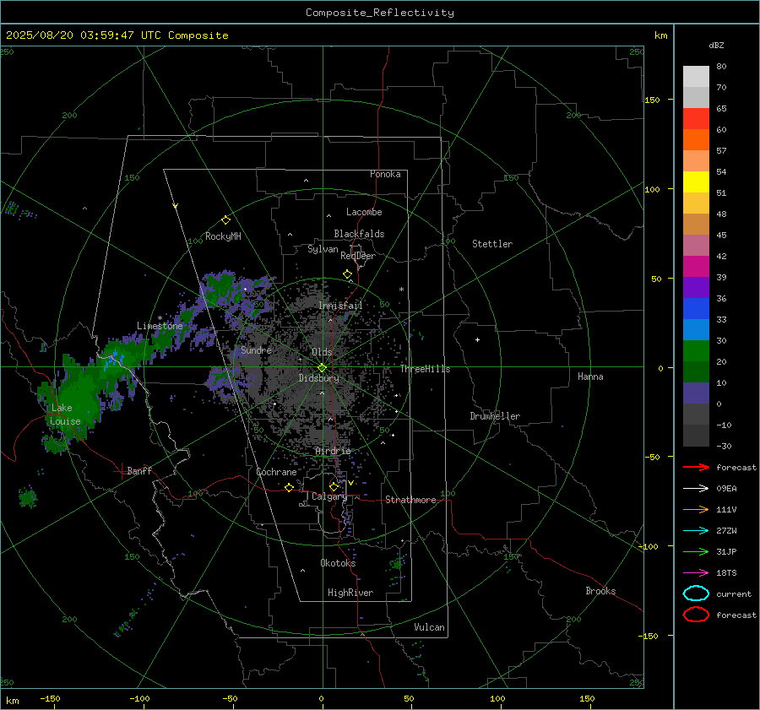Screen dimensions: 760x710
Task: Click the Hanna label
Action: coord(590,377)
